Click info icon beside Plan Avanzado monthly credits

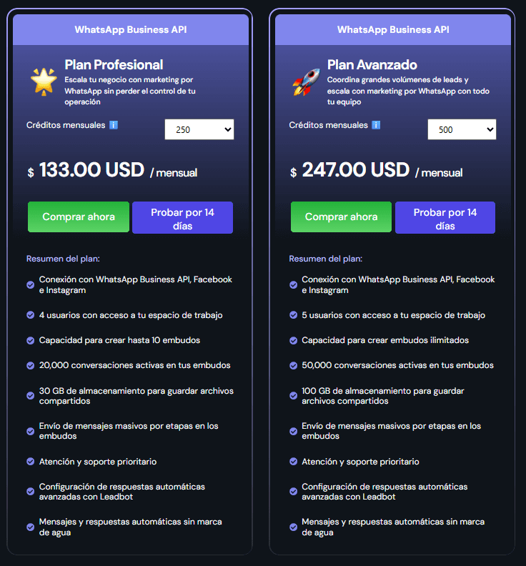pos(376,125)
